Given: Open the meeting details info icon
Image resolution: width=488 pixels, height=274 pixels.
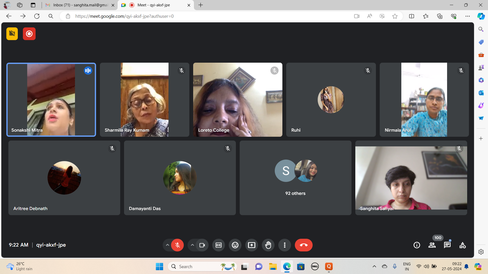Looking at the screenshot, I should [417, 245].
